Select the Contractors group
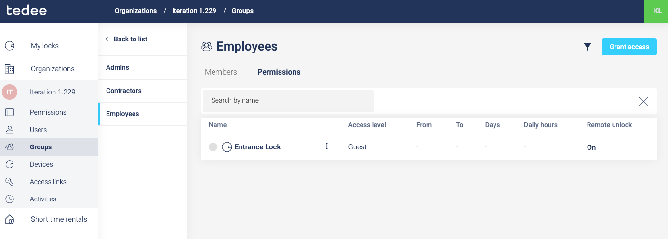Image resolution: width=668 pixels, height=239 pixels. pos(124,91)
